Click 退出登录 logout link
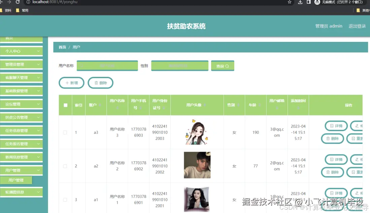 coord(357,26)
